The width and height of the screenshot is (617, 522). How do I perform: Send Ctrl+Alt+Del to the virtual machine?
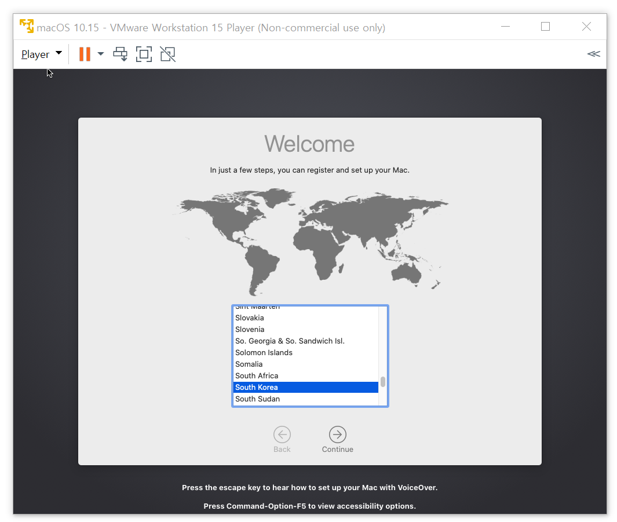(x=120, y=54)
